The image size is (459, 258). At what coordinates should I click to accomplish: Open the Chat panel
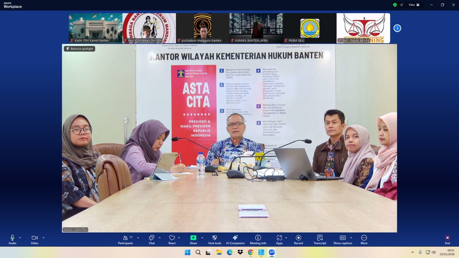click(x=151, y=240)
